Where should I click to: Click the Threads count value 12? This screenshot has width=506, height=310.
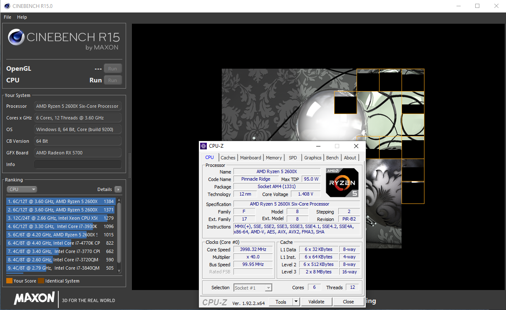coord(352,288)
